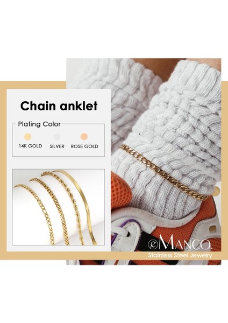Click the leftmost figaro link chain
The width and height of the screenshot is (228, 323).
coord(37,212)
